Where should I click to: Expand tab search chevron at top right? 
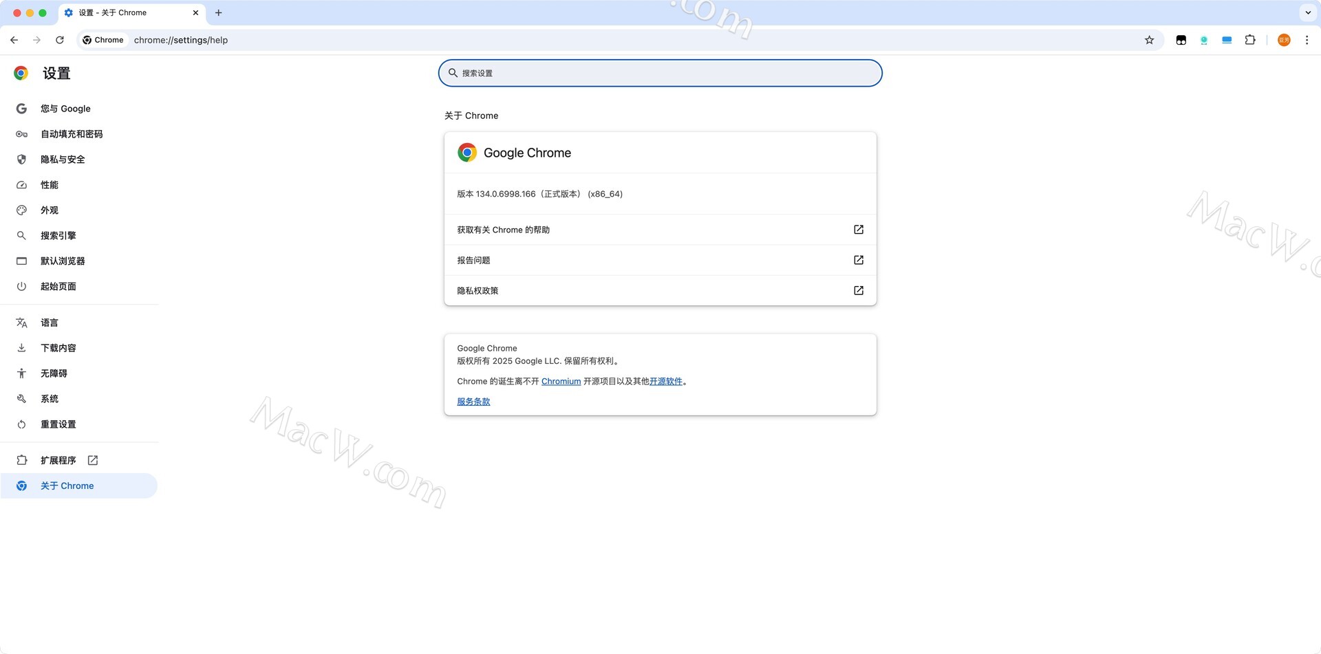[x=1308, y=12]
